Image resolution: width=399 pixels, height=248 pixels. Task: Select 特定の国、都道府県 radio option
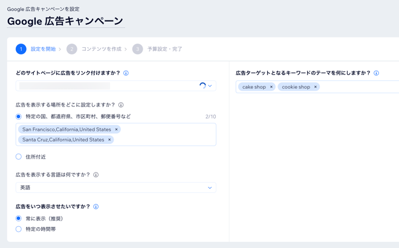(19, 117)
